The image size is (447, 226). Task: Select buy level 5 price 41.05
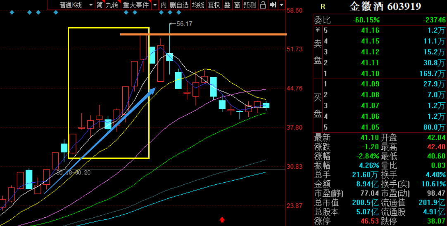[371, 127]
